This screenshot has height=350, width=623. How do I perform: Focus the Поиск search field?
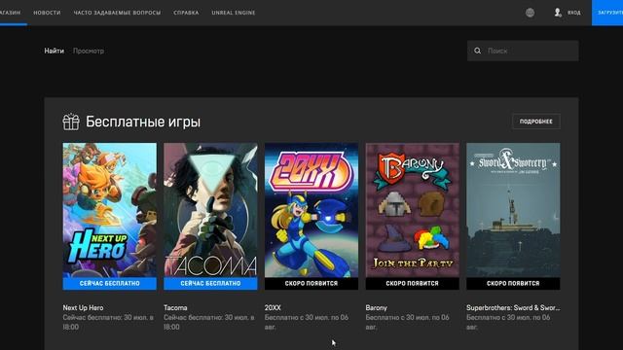(523, 51)
